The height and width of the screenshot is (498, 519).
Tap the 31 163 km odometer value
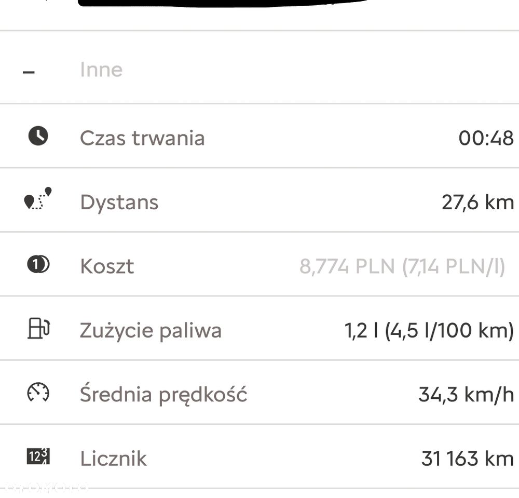(x=467, y=459)
